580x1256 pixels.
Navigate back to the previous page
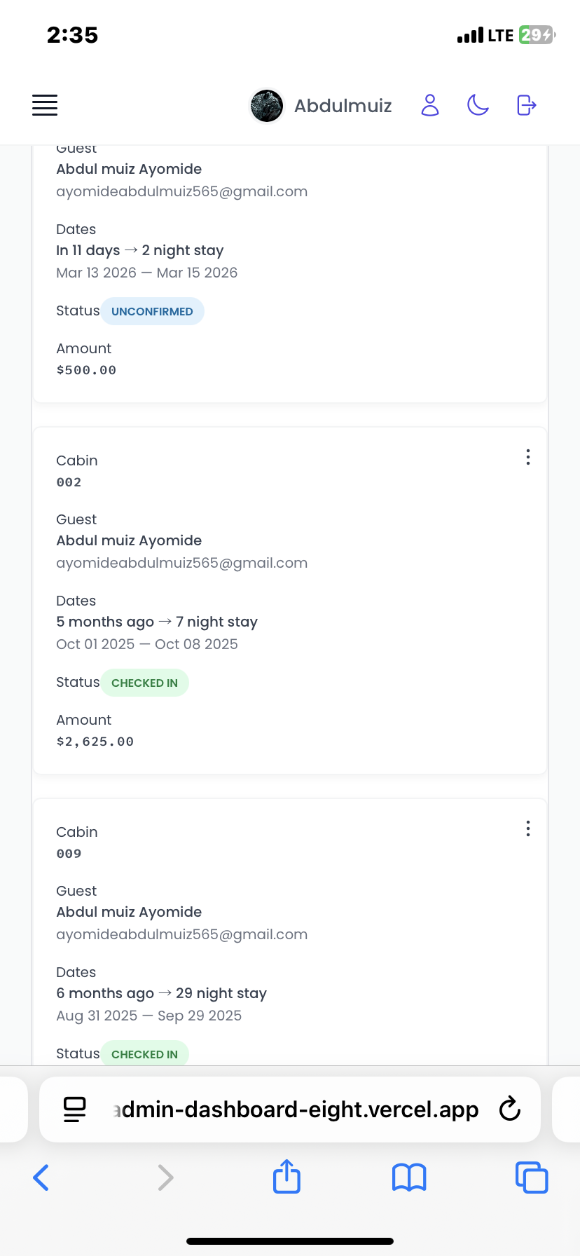41,1177
